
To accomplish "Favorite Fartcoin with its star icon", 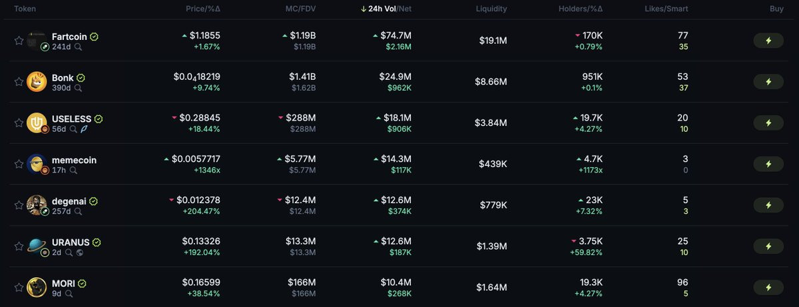I will point(19,41).
